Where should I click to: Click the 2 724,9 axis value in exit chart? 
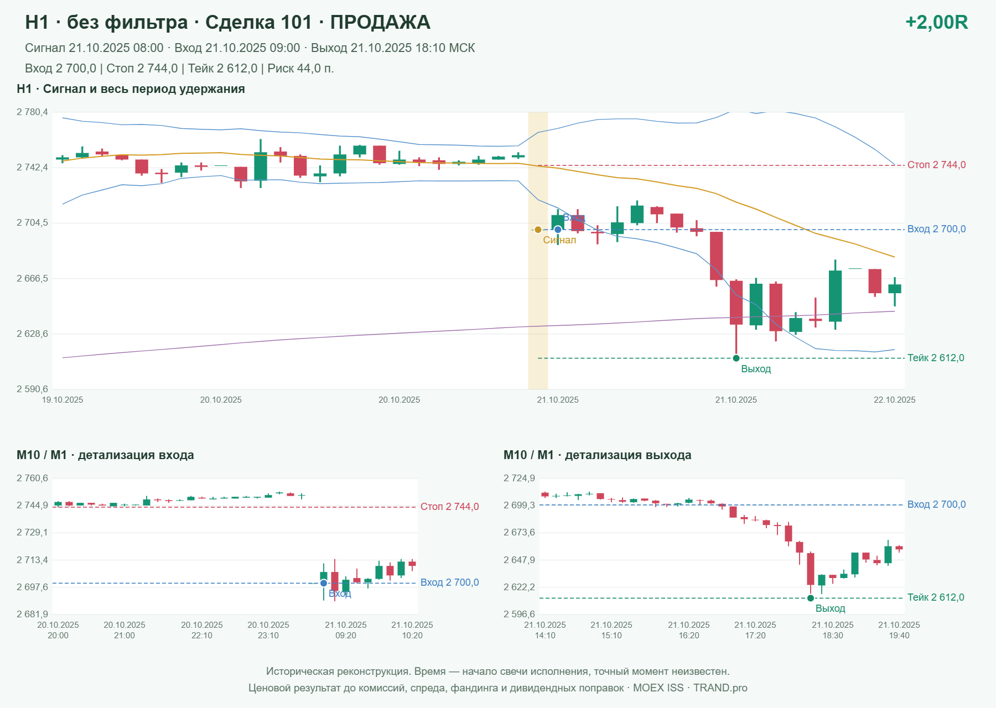[x=519, y=478]
